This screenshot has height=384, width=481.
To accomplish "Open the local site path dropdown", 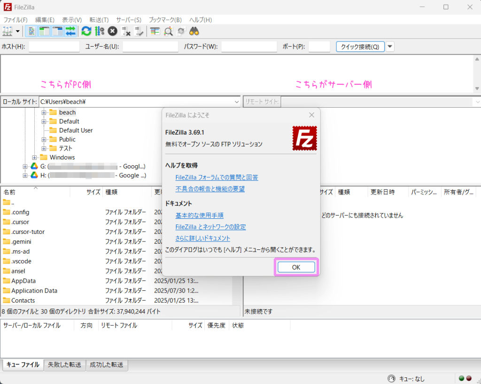I will click(x=237, y=102).
